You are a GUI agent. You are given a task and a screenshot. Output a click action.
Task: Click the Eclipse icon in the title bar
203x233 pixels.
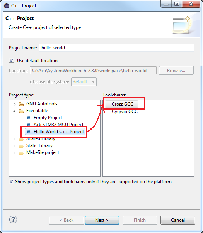click(x=7, y=6)
